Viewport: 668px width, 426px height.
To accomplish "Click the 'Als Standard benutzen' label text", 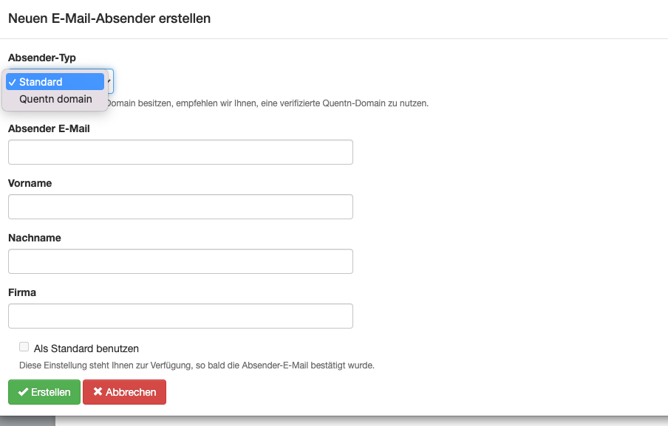I will coord(86,348).
